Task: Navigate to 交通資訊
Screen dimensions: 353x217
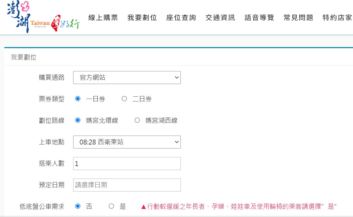Action: tap(220, 18)
